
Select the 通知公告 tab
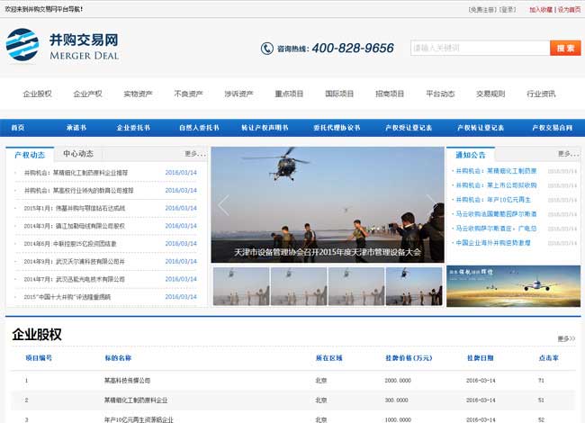click(x=471, y=155)
